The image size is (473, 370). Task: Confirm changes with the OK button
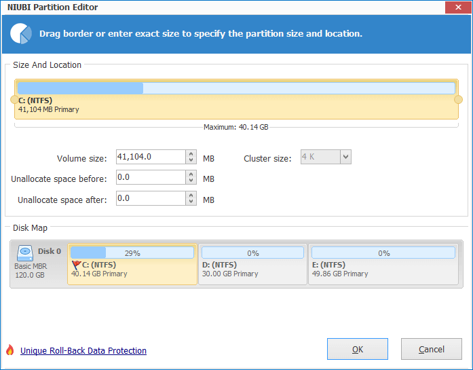point(358,349)
